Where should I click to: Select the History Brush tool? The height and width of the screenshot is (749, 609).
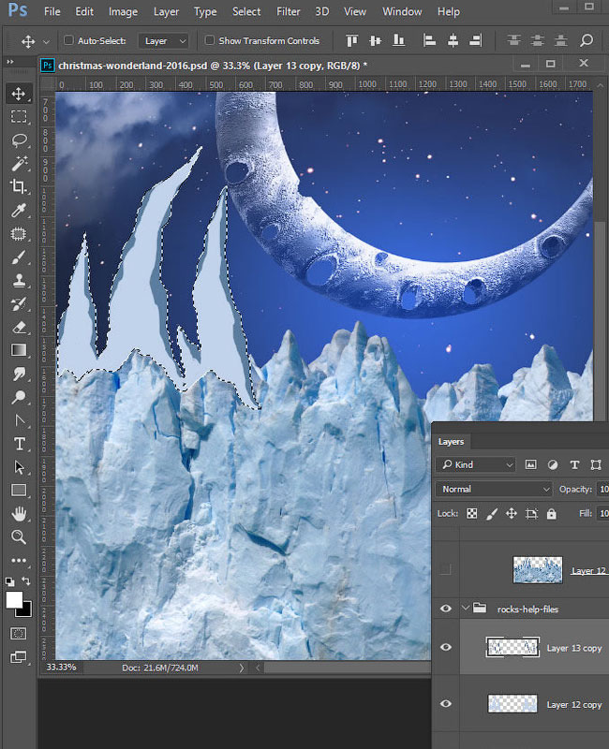[x=19, y=303]
